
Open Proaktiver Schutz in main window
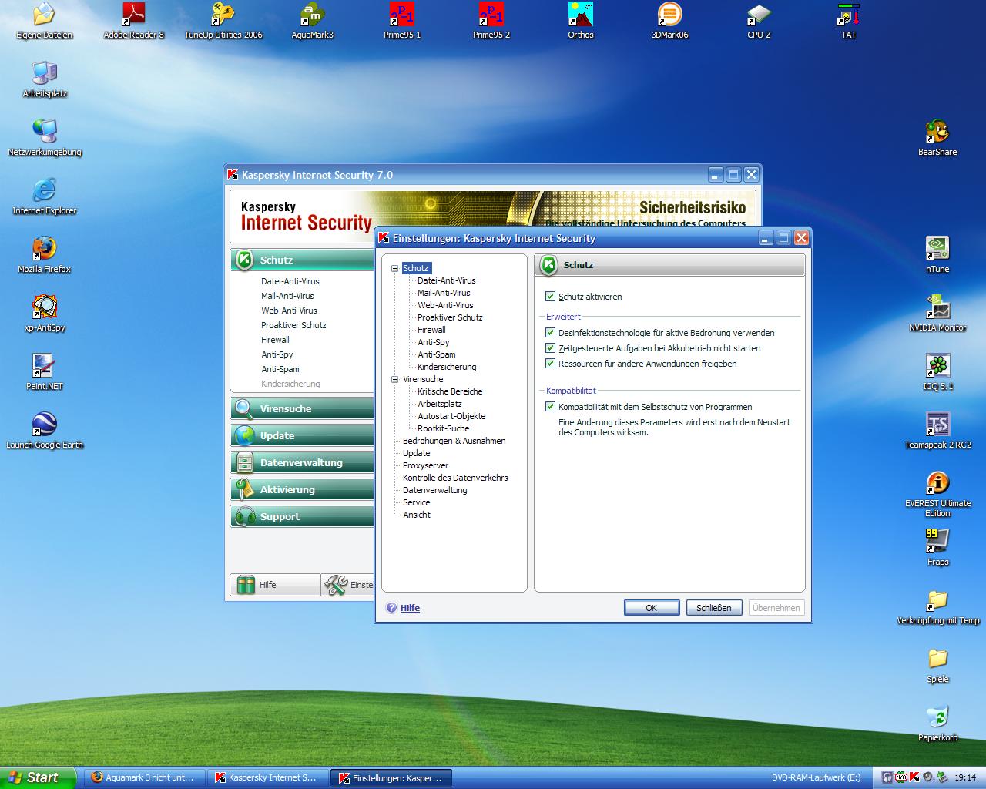(x=293, y=325)
